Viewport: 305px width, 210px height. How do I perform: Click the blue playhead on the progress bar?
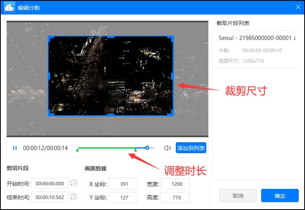click(147, 148)
